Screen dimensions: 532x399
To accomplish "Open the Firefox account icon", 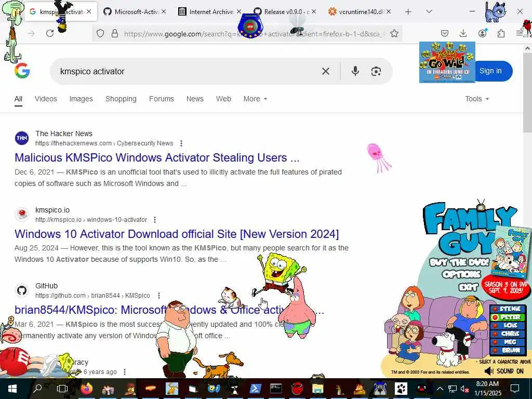I will (482, 33).
